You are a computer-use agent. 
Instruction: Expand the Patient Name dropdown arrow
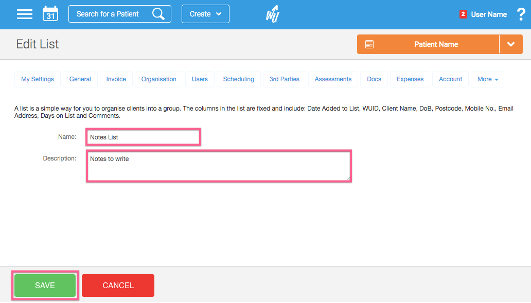[x=511, y=44]
